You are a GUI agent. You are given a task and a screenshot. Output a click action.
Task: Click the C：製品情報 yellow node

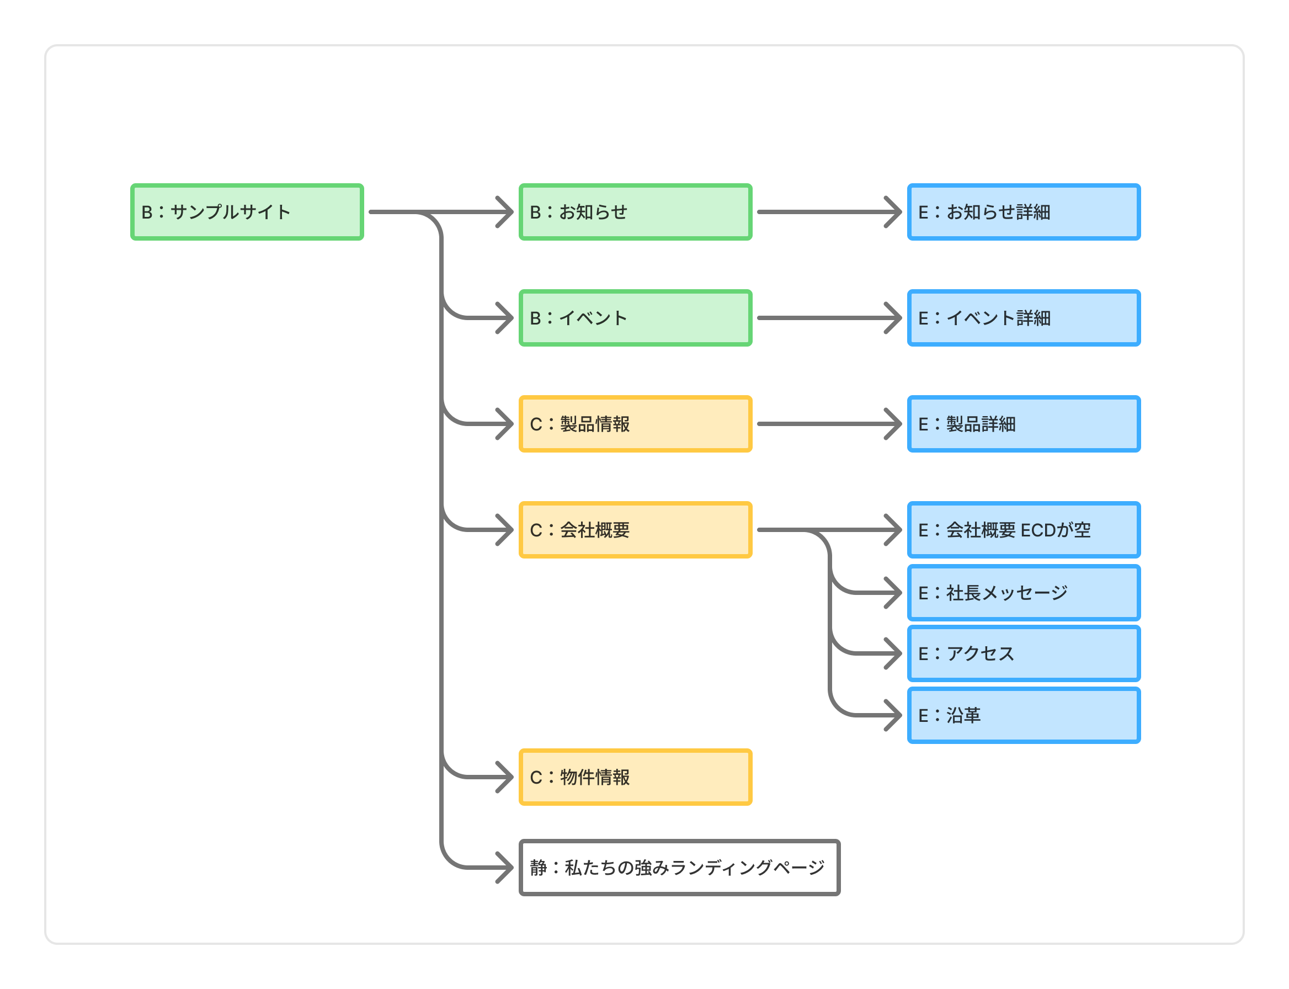635,424
